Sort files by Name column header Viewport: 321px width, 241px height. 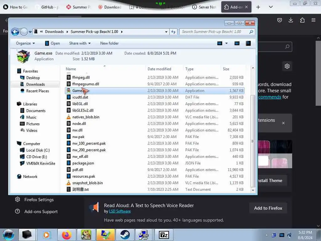[105, 69]
